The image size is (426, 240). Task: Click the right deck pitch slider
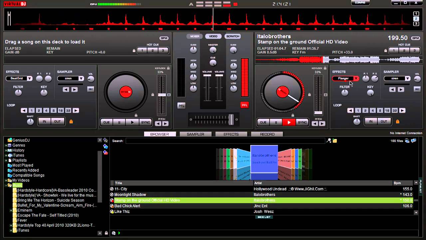pos(318,113)
